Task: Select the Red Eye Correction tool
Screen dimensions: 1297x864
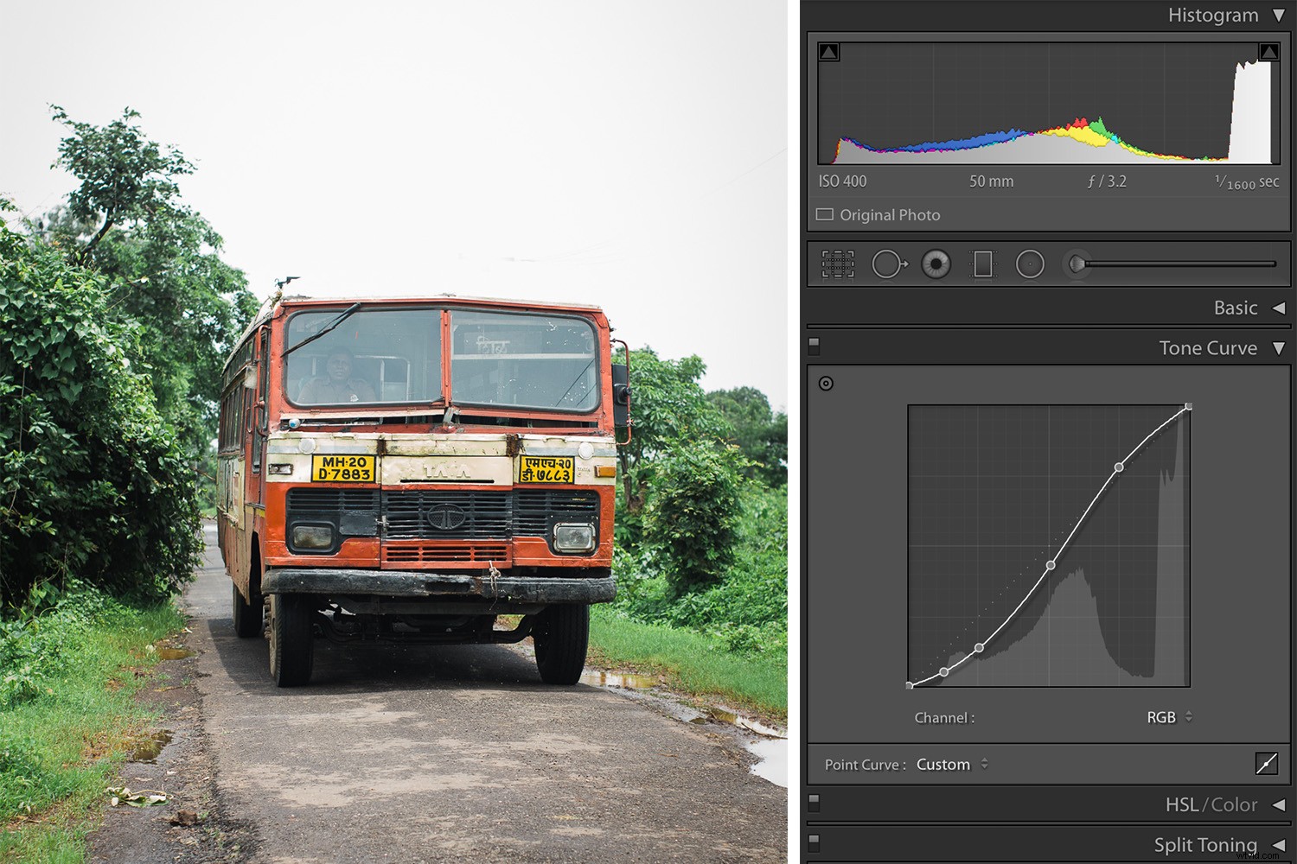Action: 936,264
